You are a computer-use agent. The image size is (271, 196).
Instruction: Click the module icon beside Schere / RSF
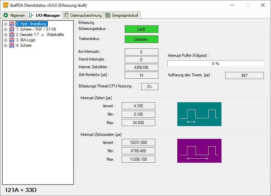click(x=12, y=29)
